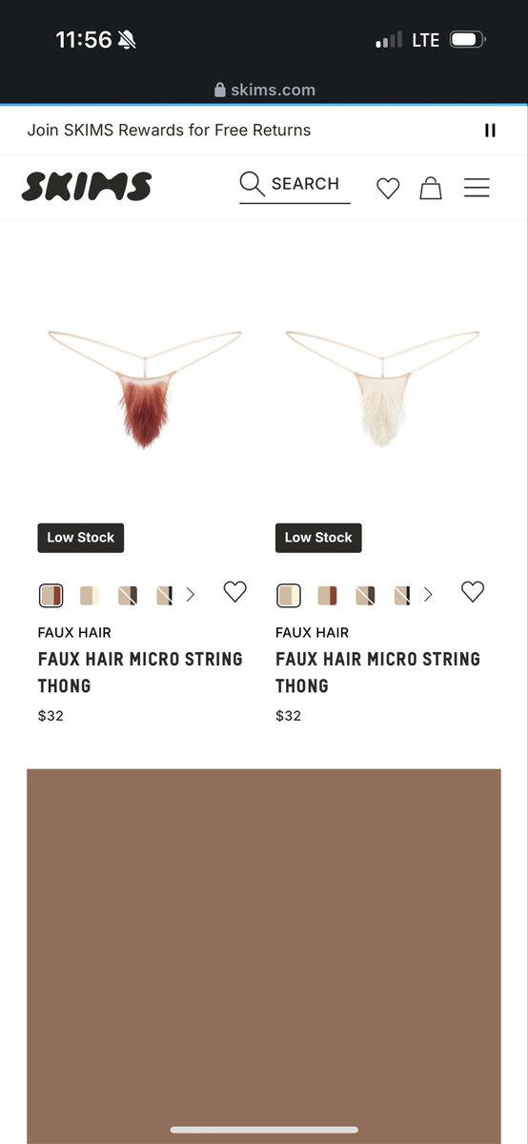Open the shopping bag icon
528x1144 pixels.
[431, 188]
